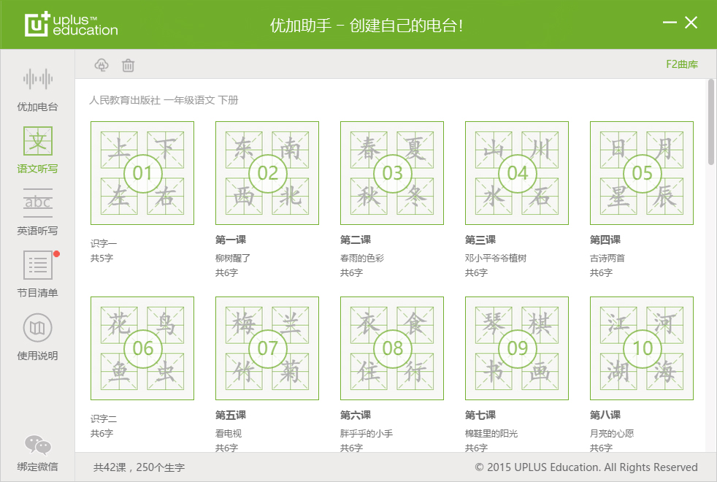
Task: Open 第二课 春雨的色彩 lesson
Action: pyautogui.click(x=392, y=173)
